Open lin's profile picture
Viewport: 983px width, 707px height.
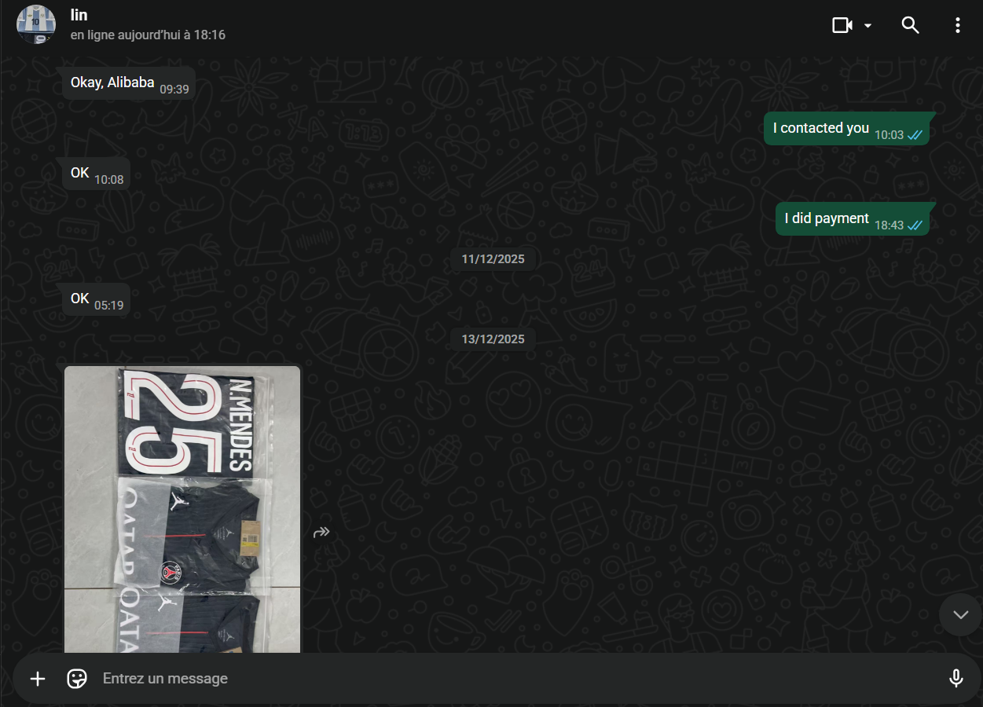pos(36,24)
